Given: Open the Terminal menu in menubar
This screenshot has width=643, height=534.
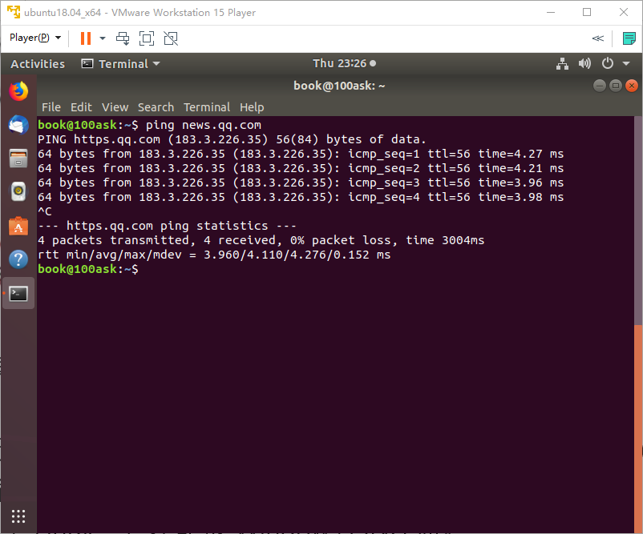Looking at the screenshot, I should point(207,107).
